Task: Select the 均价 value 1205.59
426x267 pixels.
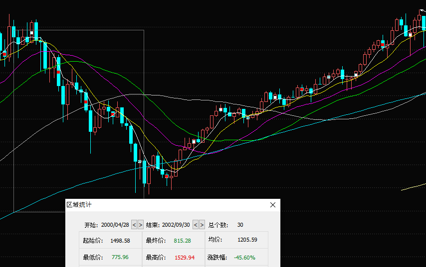Action: 247,240
